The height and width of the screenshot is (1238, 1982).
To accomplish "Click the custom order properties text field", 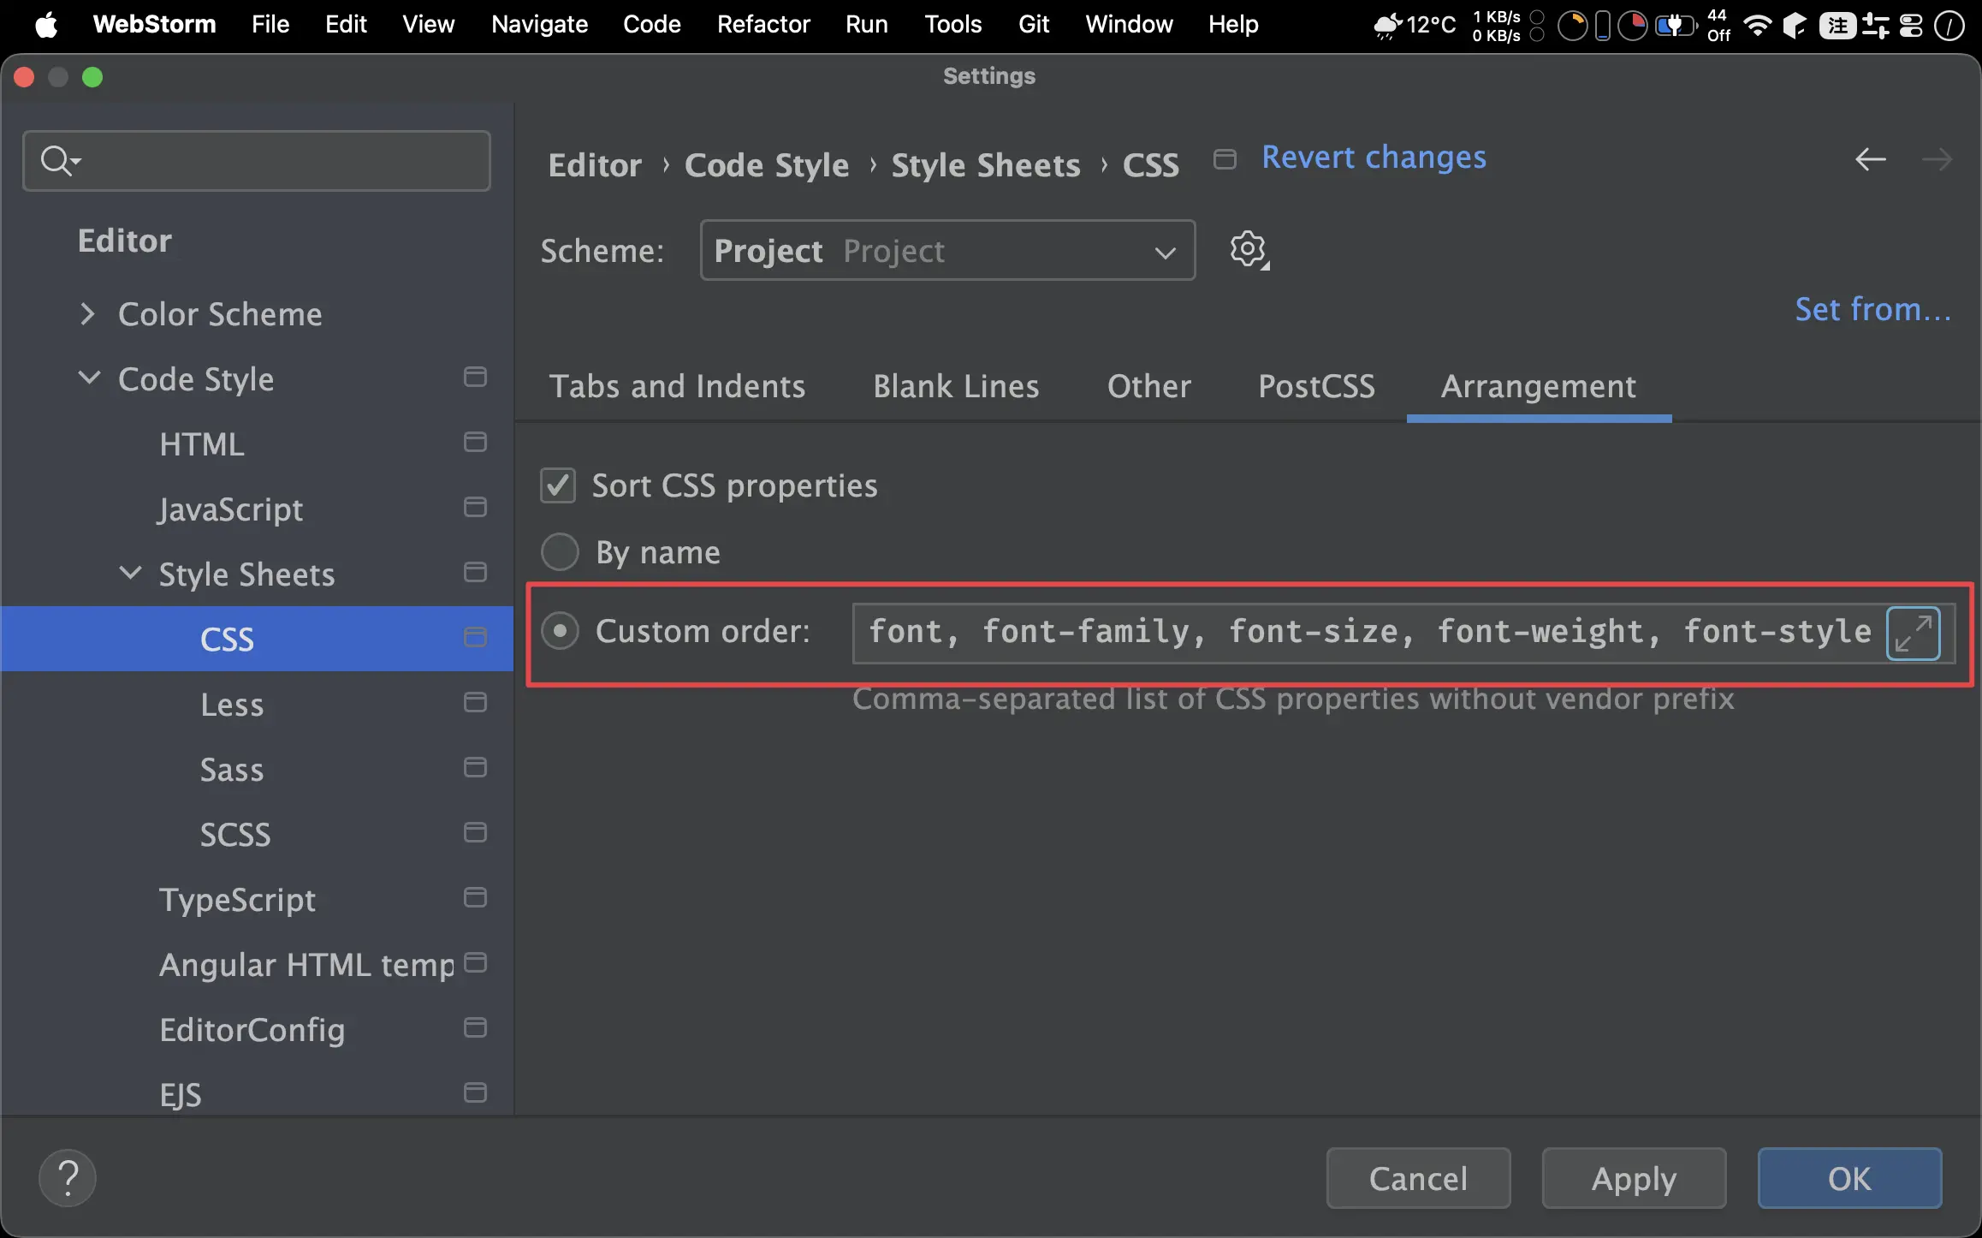I will pyautogui.click(x=1368, y=633).
